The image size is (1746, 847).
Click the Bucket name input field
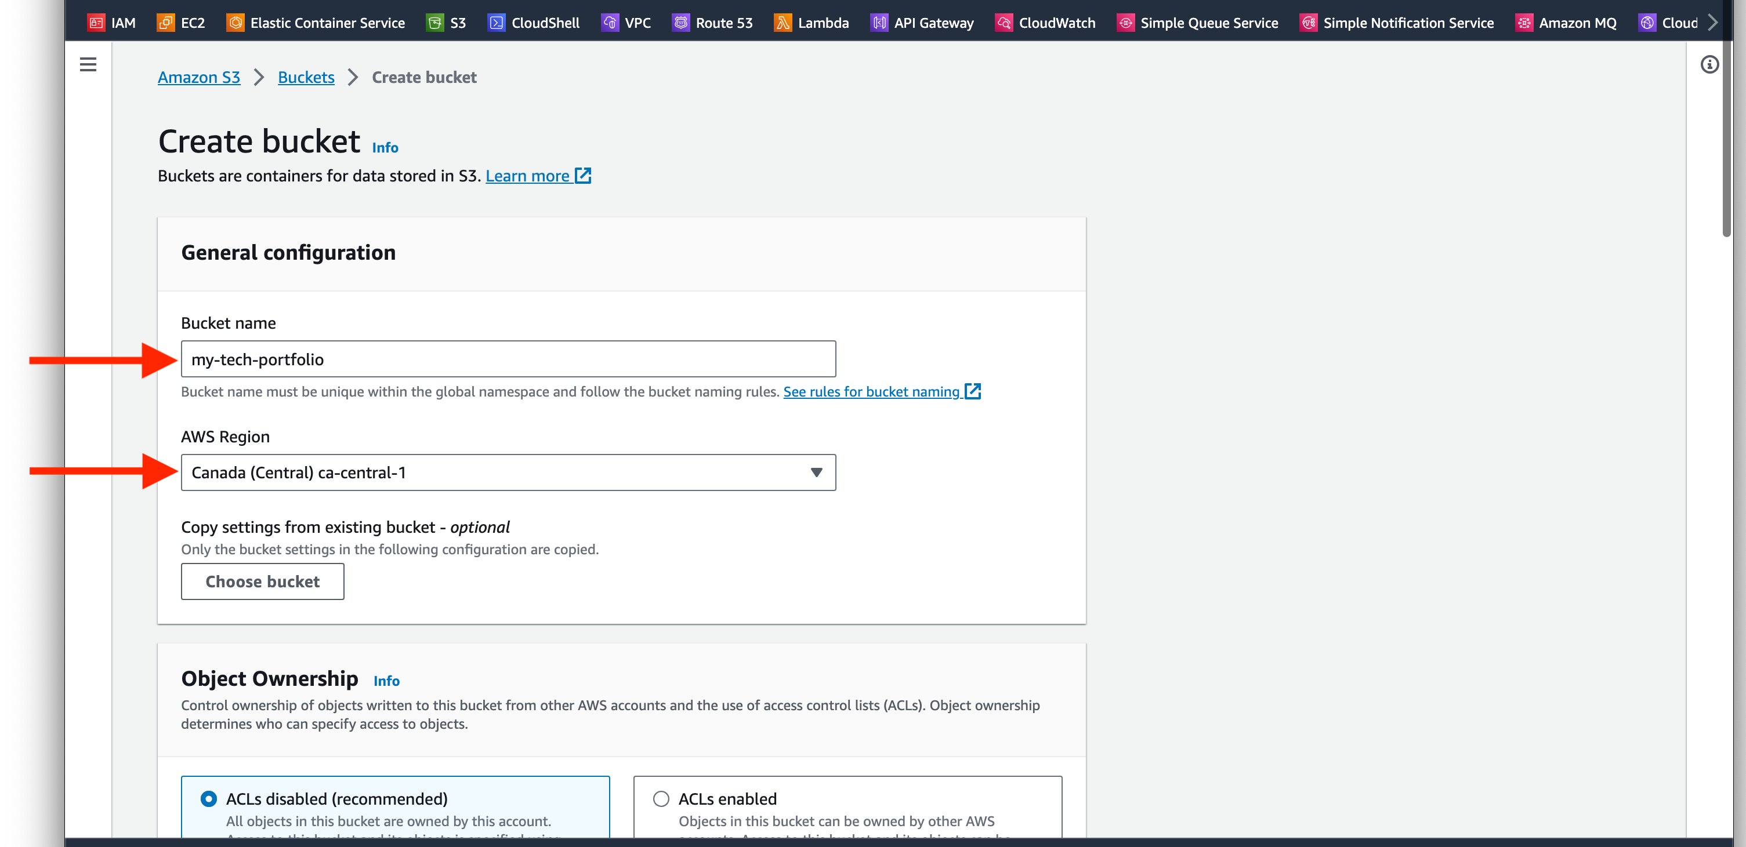point(508,359)
